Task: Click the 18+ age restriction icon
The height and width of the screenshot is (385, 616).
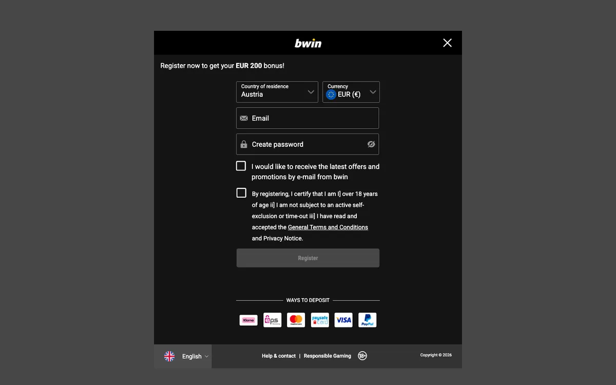Action: pos(362,356)
